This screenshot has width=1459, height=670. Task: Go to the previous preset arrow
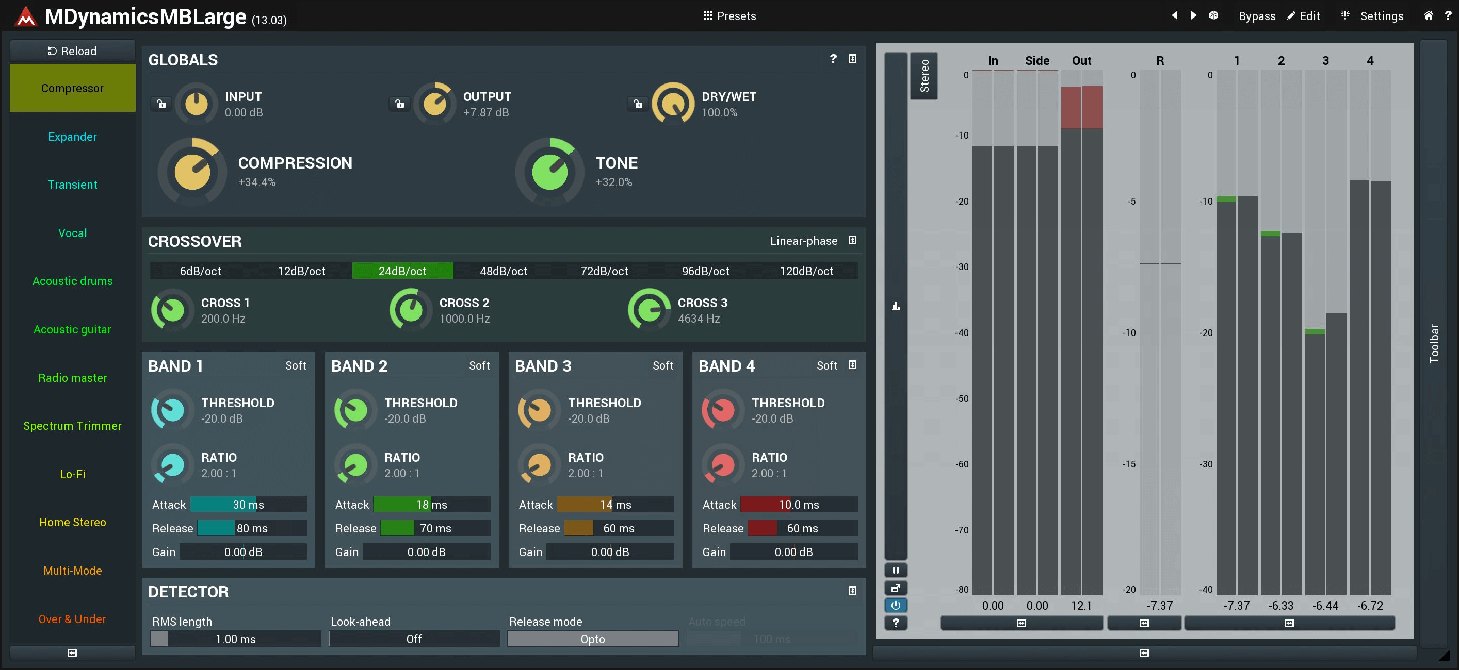coord(1174,15)
